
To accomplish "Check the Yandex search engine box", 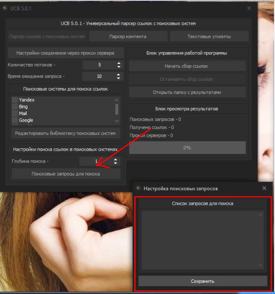I will 15,100.
